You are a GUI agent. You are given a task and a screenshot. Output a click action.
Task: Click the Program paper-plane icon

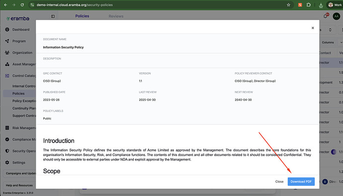pos(7,41)
